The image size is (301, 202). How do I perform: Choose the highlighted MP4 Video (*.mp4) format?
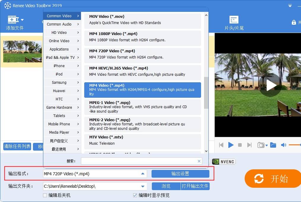click(143, 90)
